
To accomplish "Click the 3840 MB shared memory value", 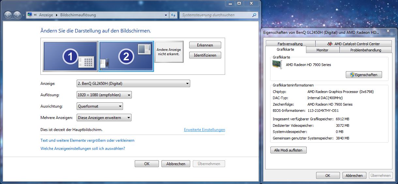I will tap(343, 138).
